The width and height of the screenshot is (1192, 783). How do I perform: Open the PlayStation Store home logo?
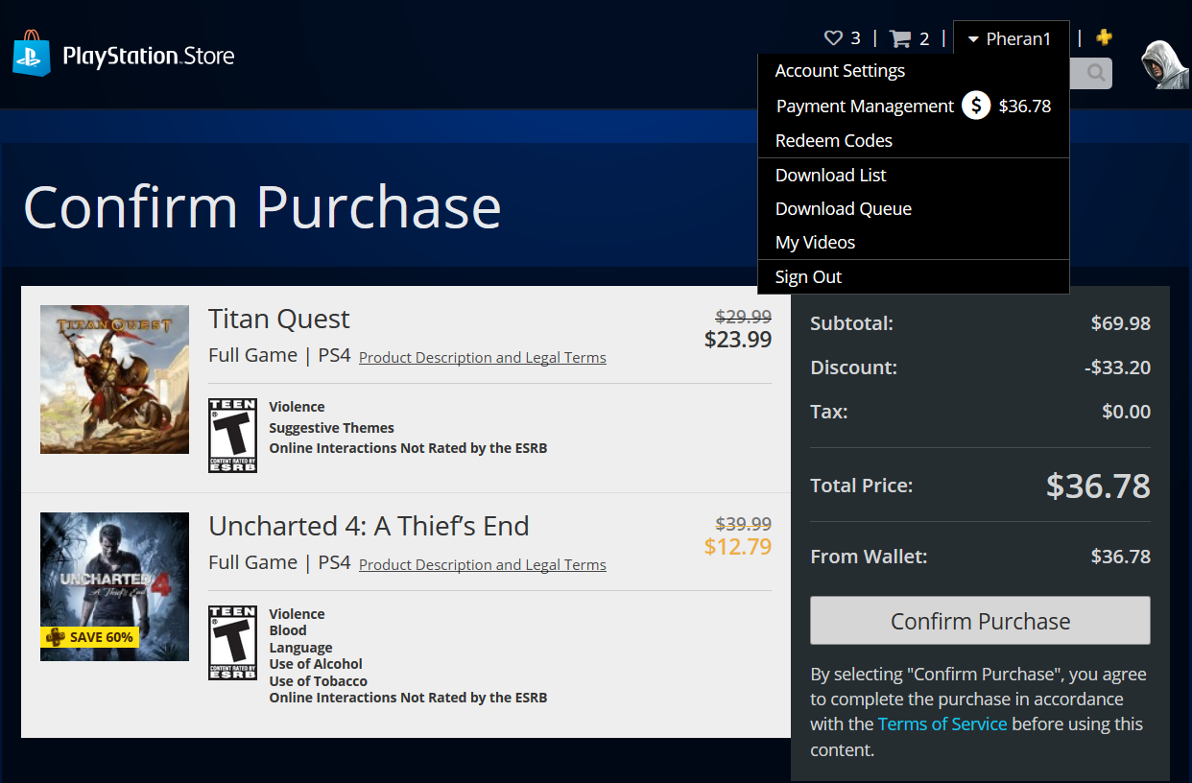point(124,54)
